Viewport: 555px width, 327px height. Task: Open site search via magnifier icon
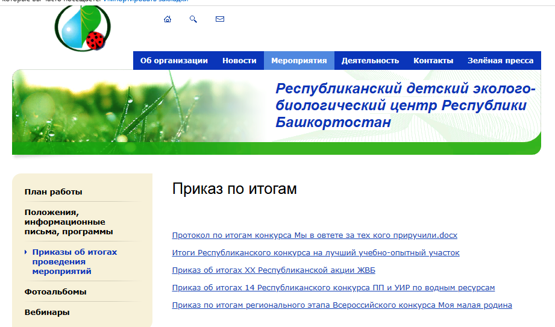pos(193,19)
